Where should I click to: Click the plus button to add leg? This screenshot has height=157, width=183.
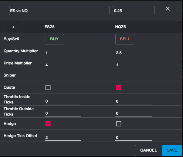13,27
